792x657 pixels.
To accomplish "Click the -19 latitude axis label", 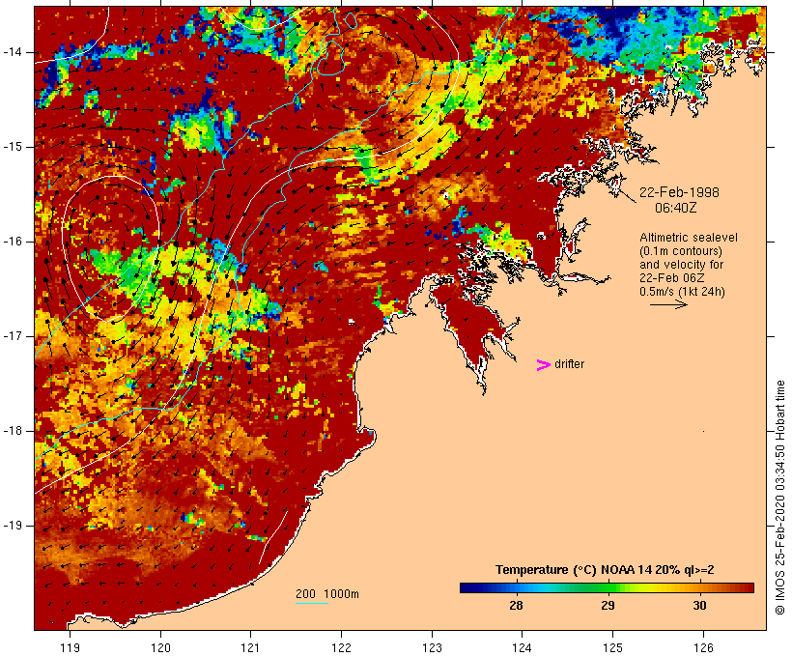I will pyautogui.click(x=13, y=526).
